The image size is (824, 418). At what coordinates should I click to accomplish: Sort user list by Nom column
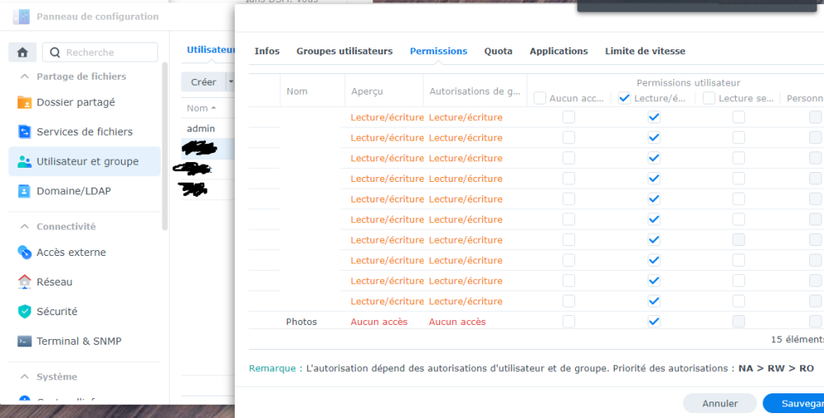pos(201,108)
